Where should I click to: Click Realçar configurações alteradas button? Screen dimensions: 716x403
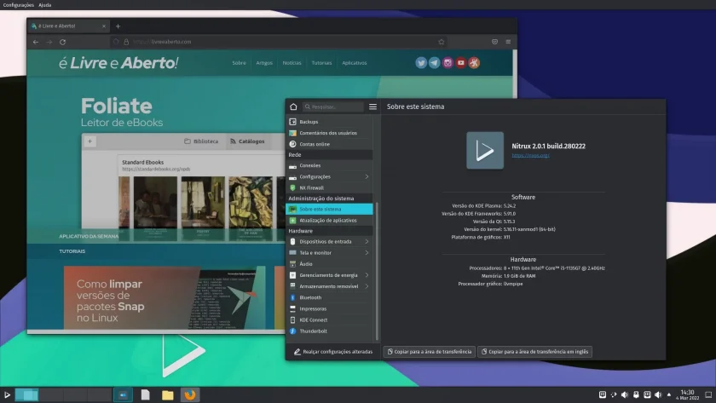[x=333, y=352]
